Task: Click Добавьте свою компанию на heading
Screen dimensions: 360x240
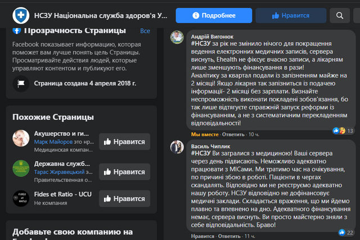Action: click(x=73, y=232)
